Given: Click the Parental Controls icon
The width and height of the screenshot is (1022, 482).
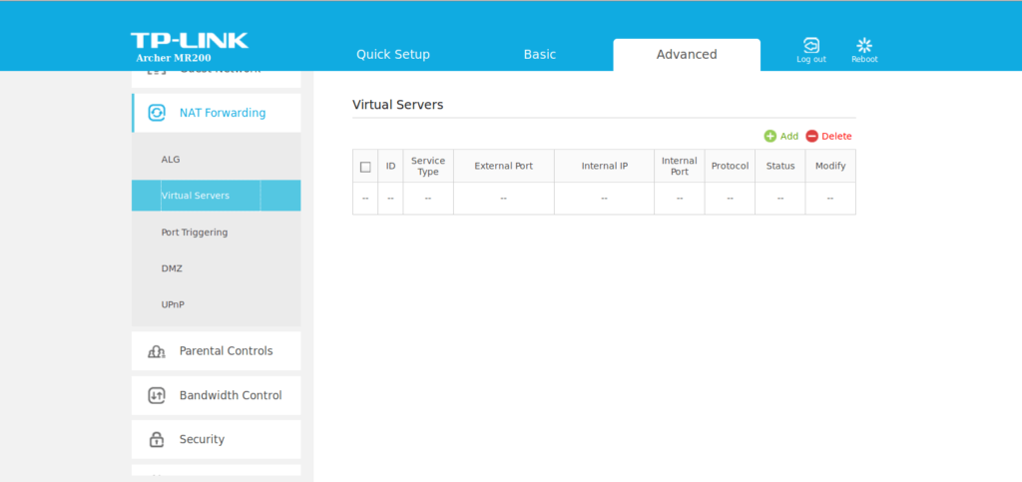Looking at the screenshot, I should (x=157, y=351).
